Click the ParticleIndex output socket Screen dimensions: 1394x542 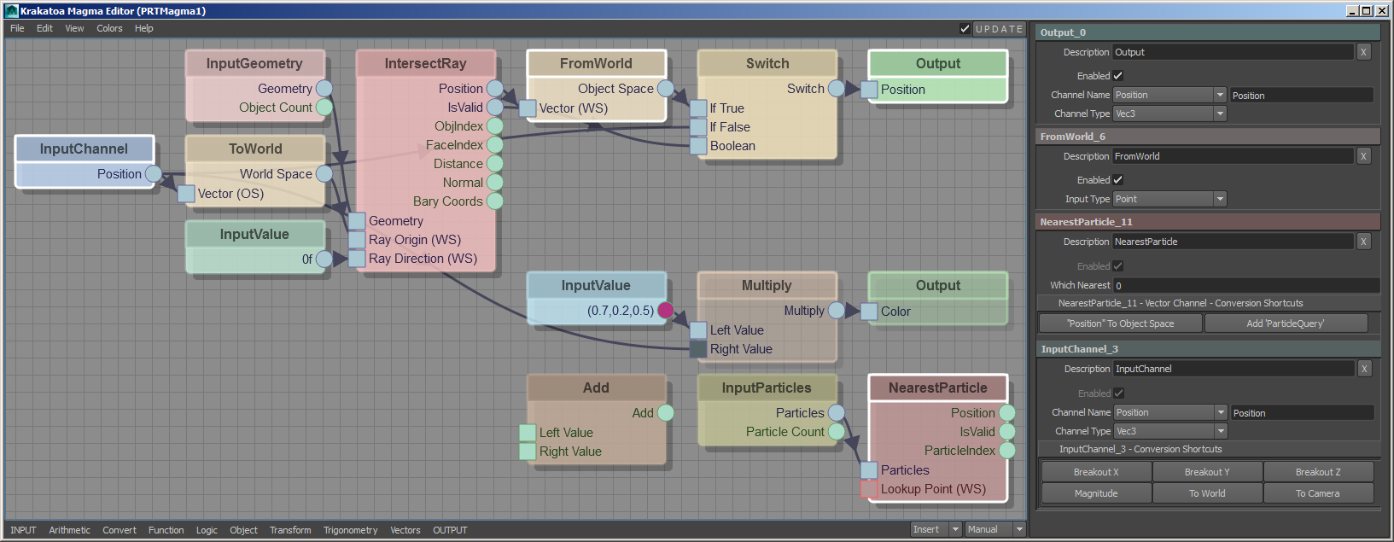point(1007,450)
